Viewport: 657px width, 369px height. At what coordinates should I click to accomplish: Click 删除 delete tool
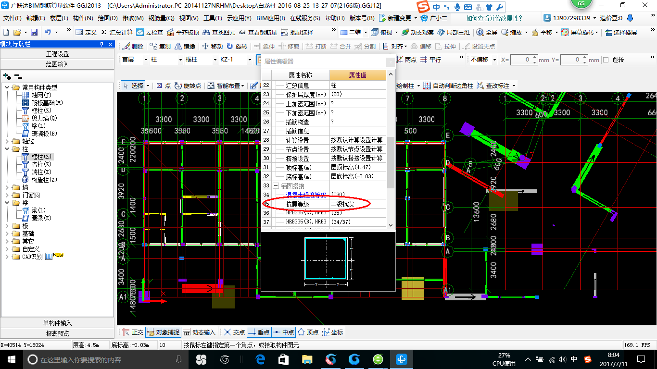pos(133,46)
